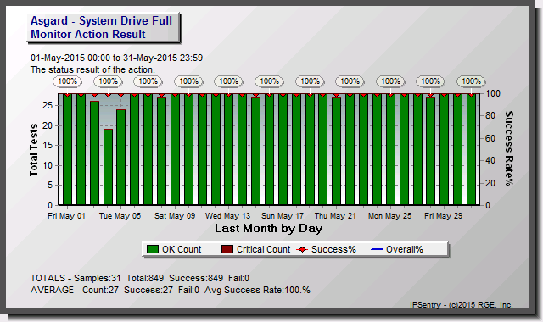Click the Asgard System Drive Full title box
This screenshot has height=322, width=543.
103,28
